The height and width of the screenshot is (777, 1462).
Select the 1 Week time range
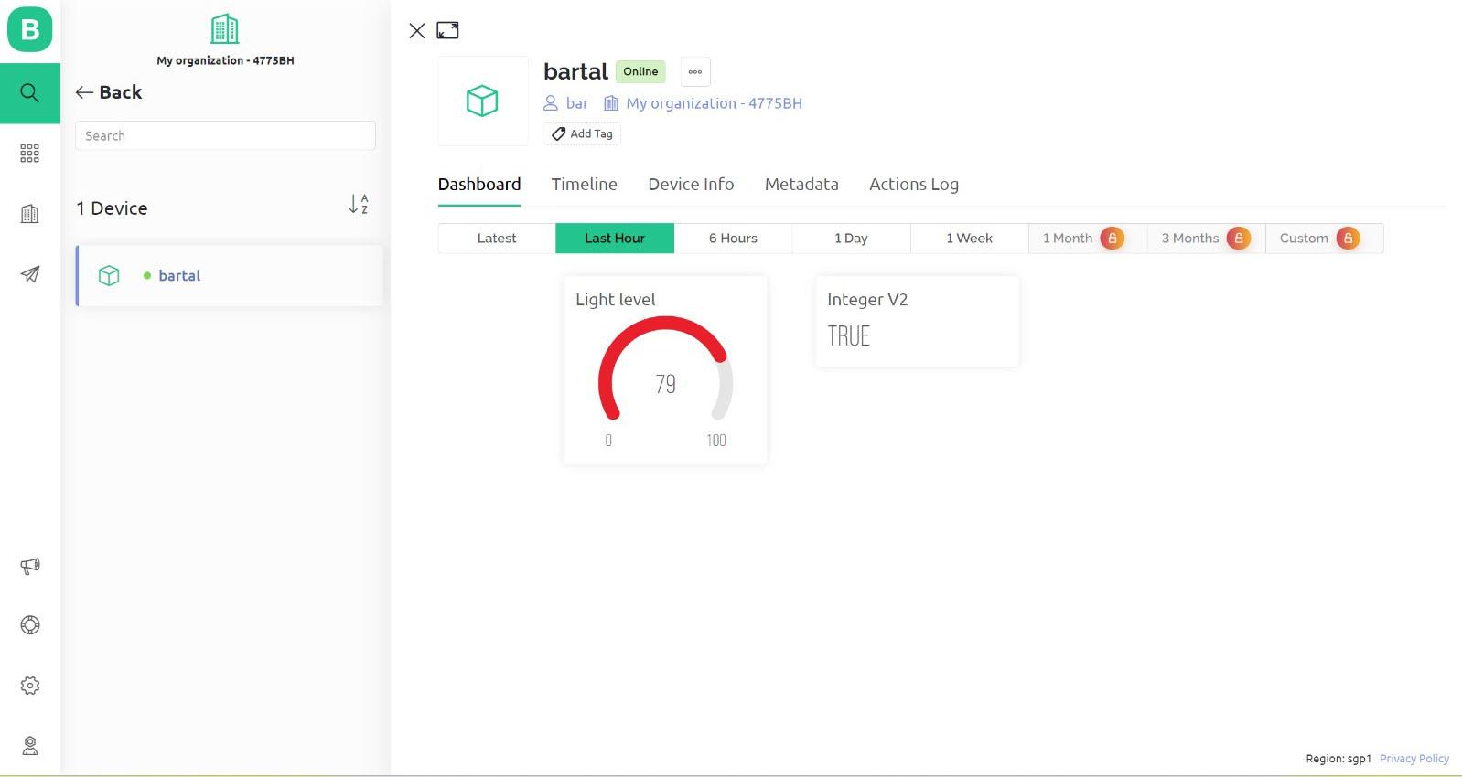[x=970, y=239]
